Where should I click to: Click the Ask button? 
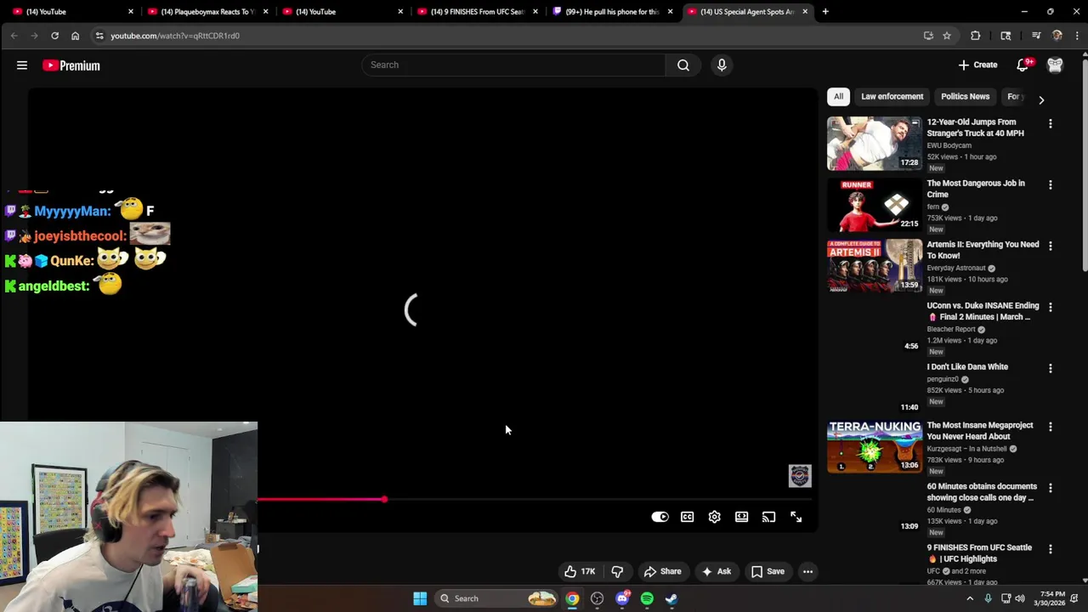[x=717, y=571]
